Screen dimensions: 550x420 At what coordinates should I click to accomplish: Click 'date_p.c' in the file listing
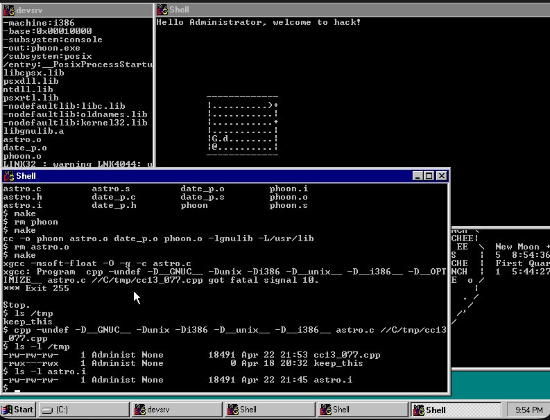click(x=114, y=197)
